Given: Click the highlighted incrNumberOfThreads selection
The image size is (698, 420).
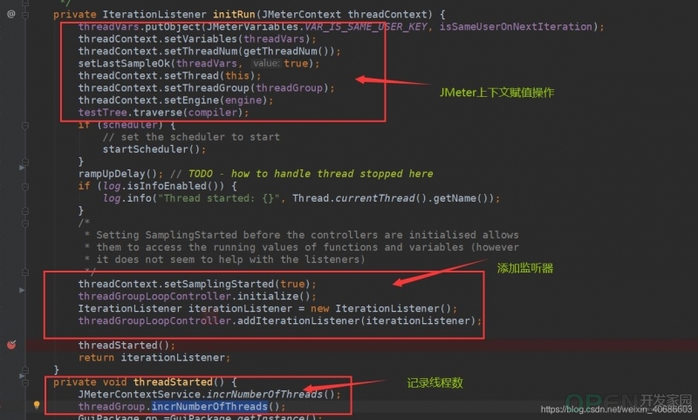Looking at the screenshot, I should [x=209, y=406].
